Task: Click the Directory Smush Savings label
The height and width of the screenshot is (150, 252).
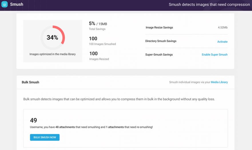Action: point(161,41)
